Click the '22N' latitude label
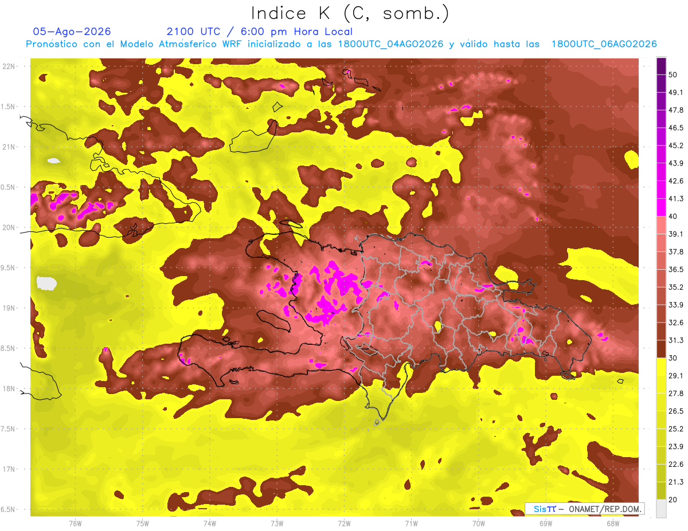688x531 pixels. (x=8, y=66)
